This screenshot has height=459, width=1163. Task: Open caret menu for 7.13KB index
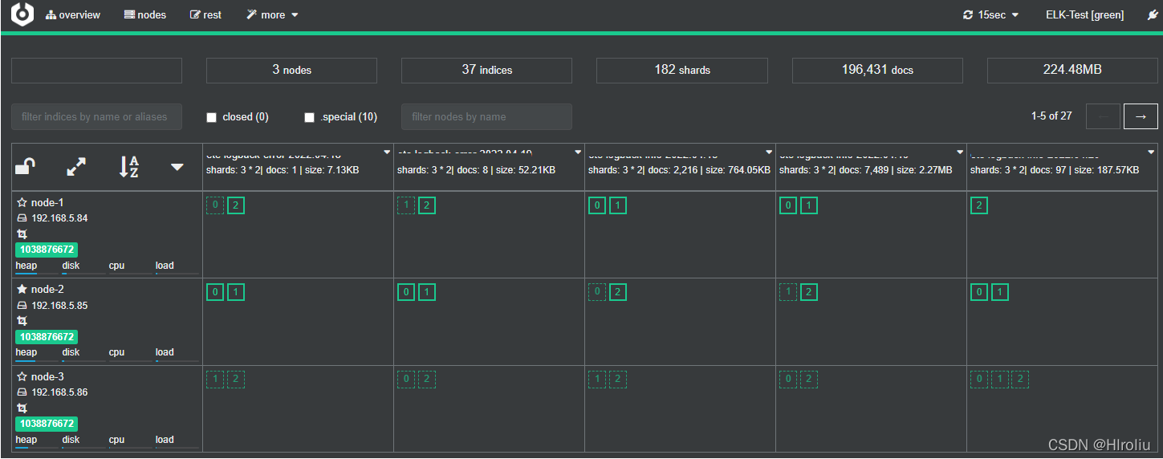click(x=387, y=152)
